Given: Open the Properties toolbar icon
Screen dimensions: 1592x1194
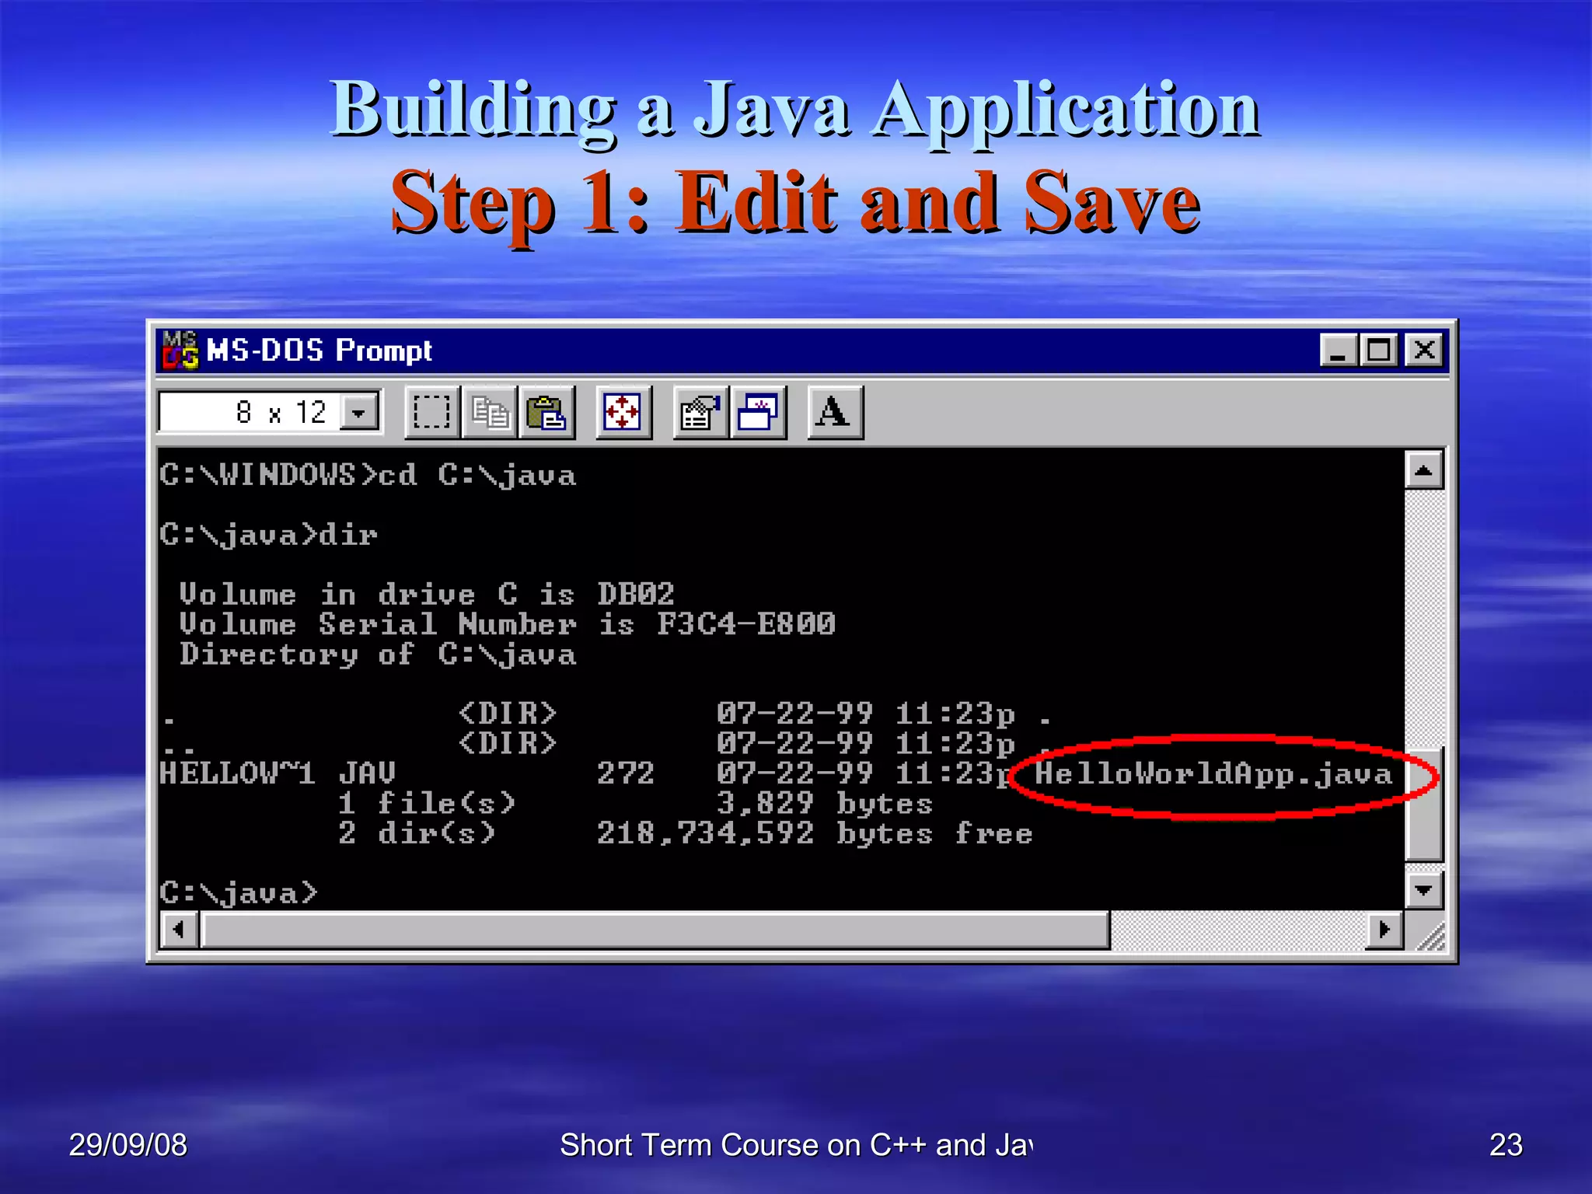Looking at the screenshot, I should [700, 412].
